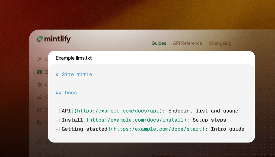Click the API markdown link in llms.txt
Viewport: 275px width, 157px height.
click(x=65, y=111)
